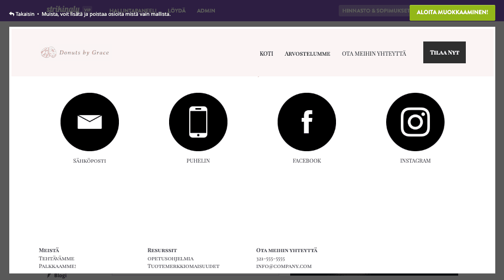Click the Facebook label
This screenshot has height=280, width=504.
click(307, 160)
